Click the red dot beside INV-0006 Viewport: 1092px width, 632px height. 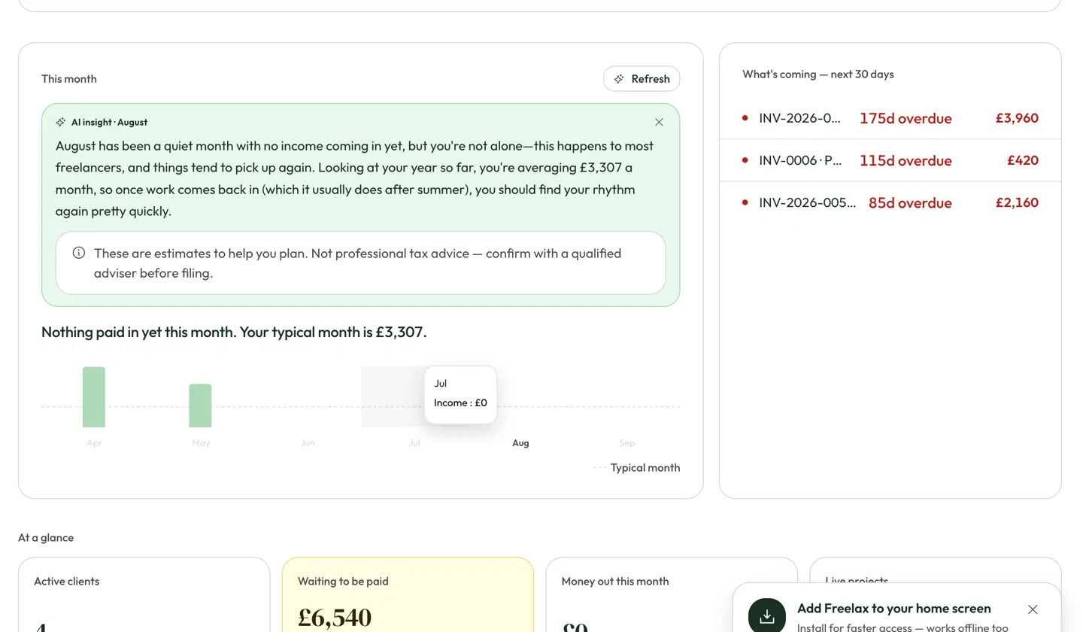(745, 160)
